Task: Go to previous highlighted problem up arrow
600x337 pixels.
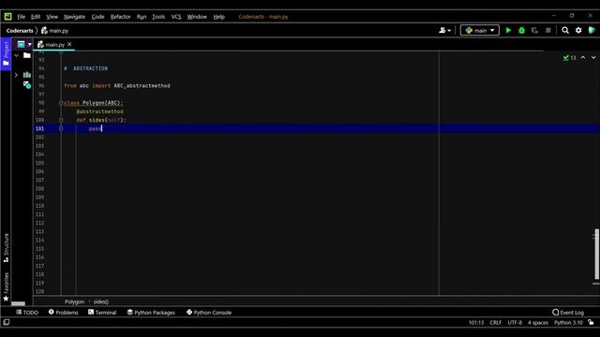Action: coord(583,57)
